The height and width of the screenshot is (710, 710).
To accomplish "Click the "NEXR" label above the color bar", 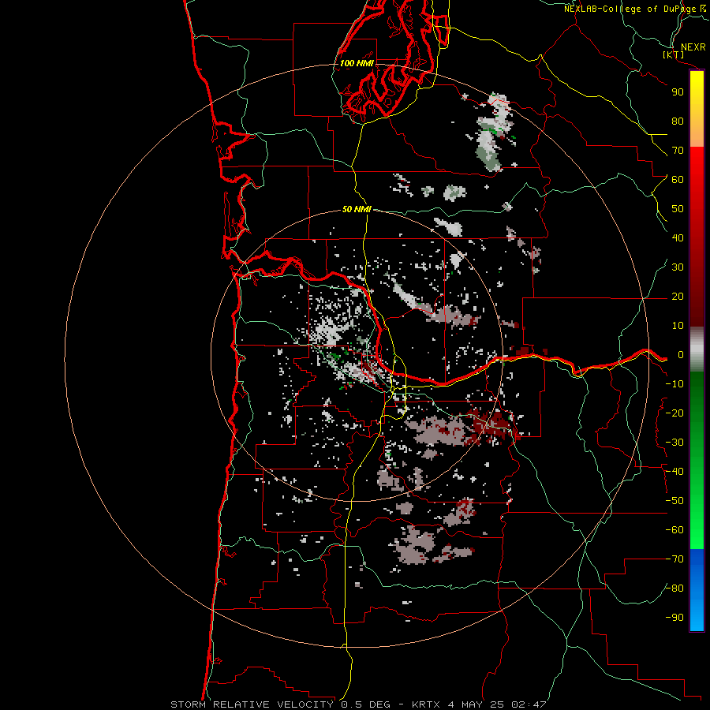I will 693,47.
